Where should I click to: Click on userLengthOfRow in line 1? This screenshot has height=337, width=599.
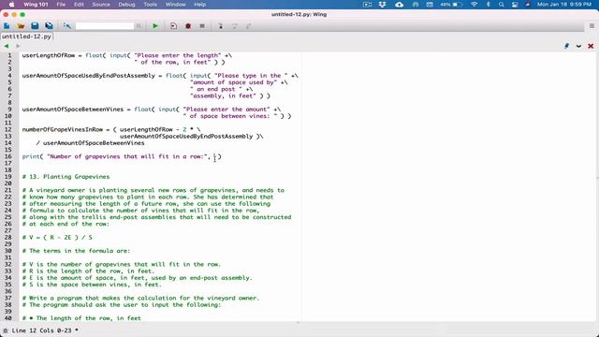[x=49, y=55]
